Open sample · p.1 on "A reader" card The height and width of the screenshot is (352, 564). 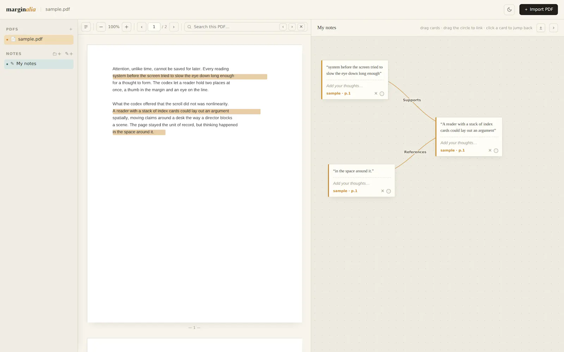[x=453, y=150]
